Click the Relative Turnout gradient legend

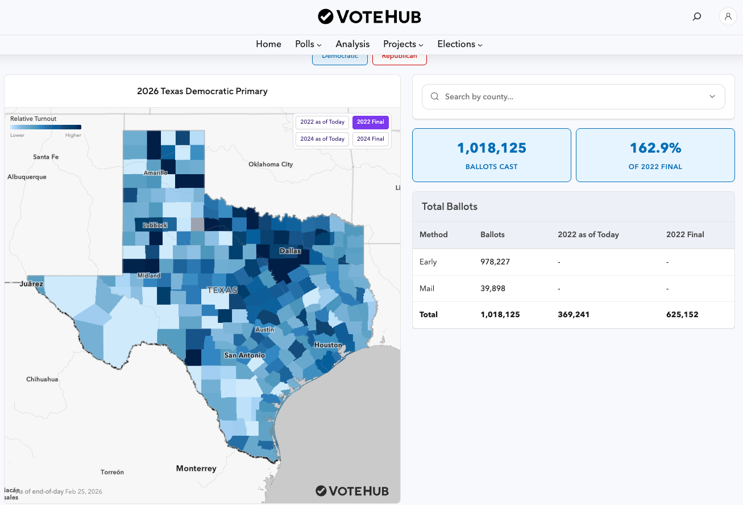pos(45,127)
